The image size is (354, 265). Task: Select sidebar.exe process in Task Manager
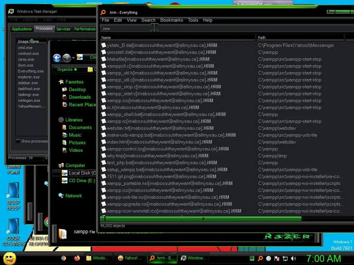tap(28, 83)
